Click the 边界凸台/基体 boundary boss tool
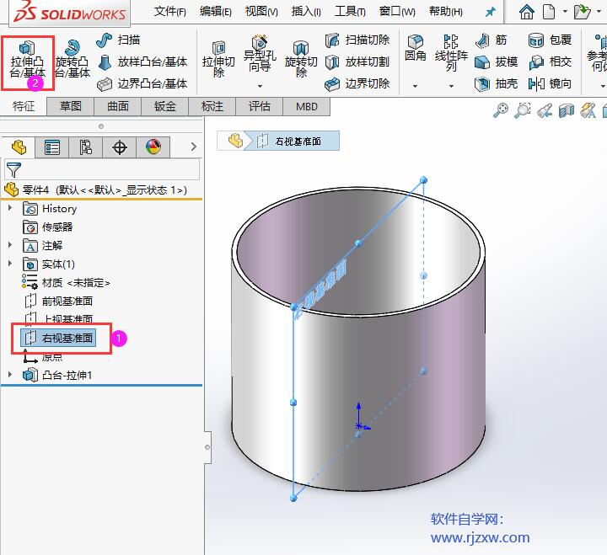The image size is (607, 555). 142,84
